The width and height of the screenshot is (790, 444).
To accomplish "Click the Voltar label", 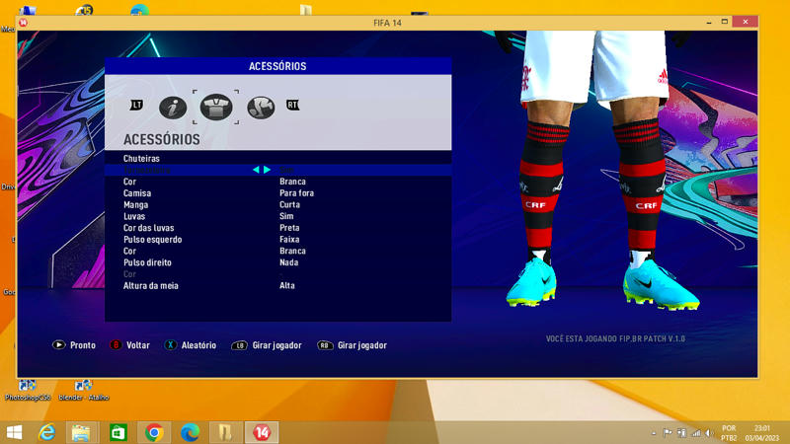I will [x=138, y=345].
